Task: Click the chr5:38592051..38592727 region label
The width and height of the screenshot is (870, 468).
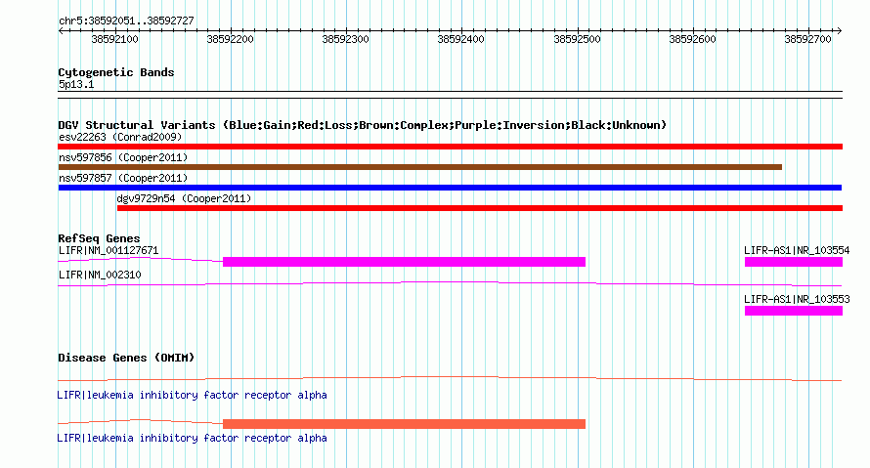Action: tap(126, 21)
